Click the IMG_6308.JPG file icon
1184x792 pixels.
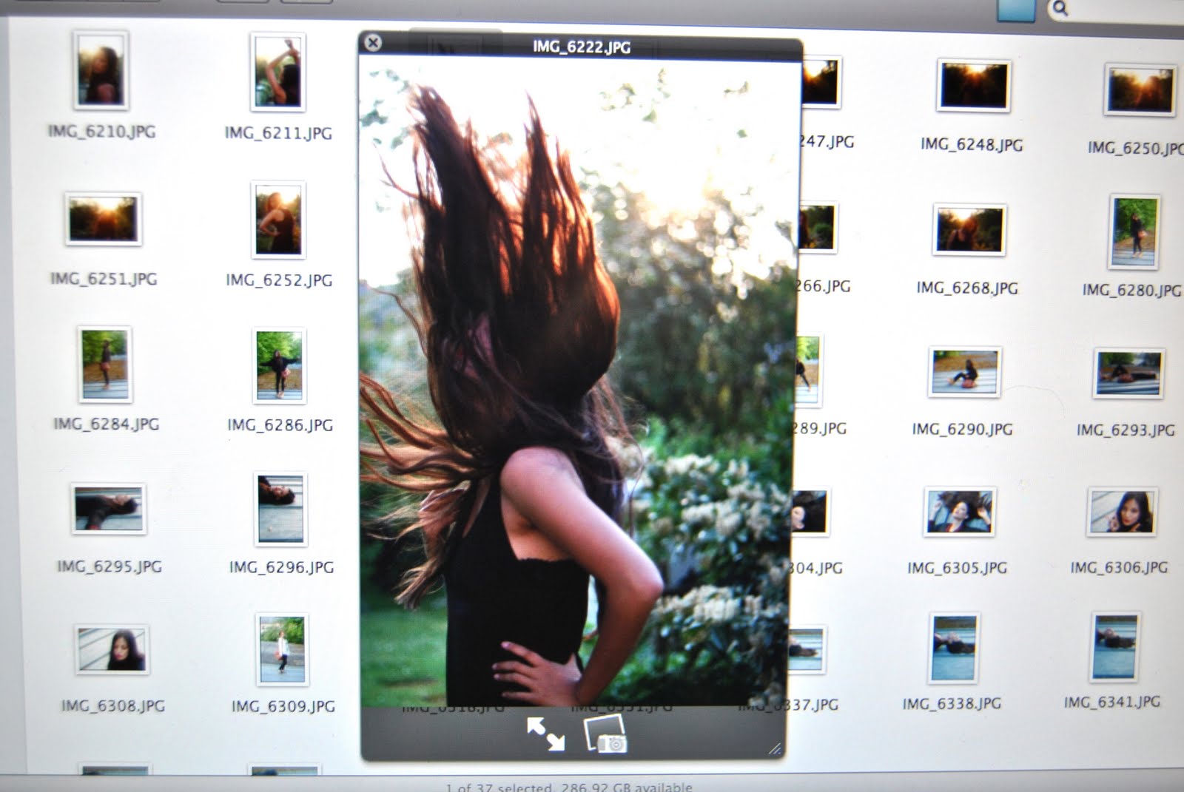(112, 649)
